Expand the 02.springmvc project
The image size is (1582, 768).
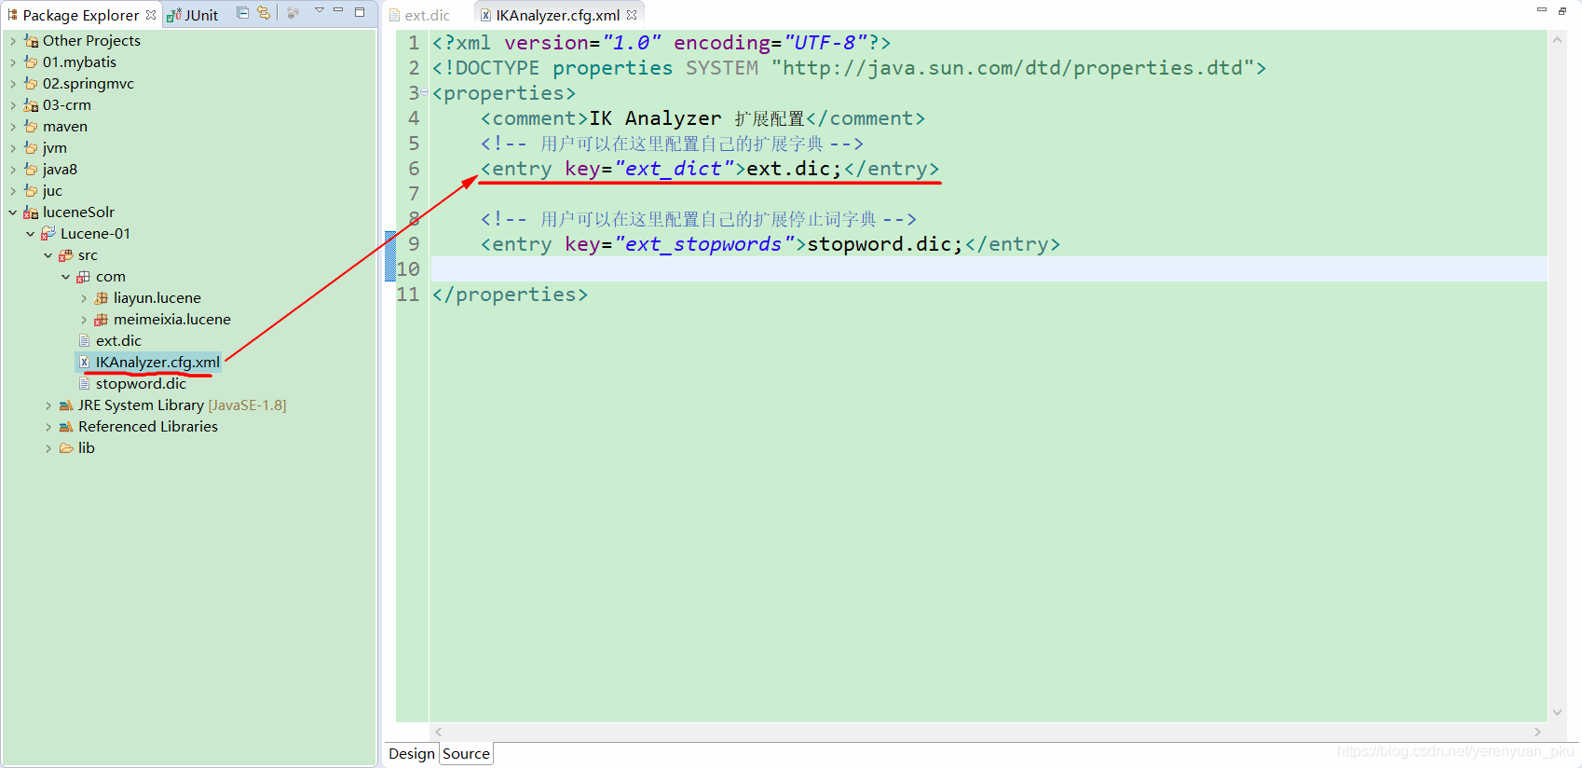pos(13,84)
